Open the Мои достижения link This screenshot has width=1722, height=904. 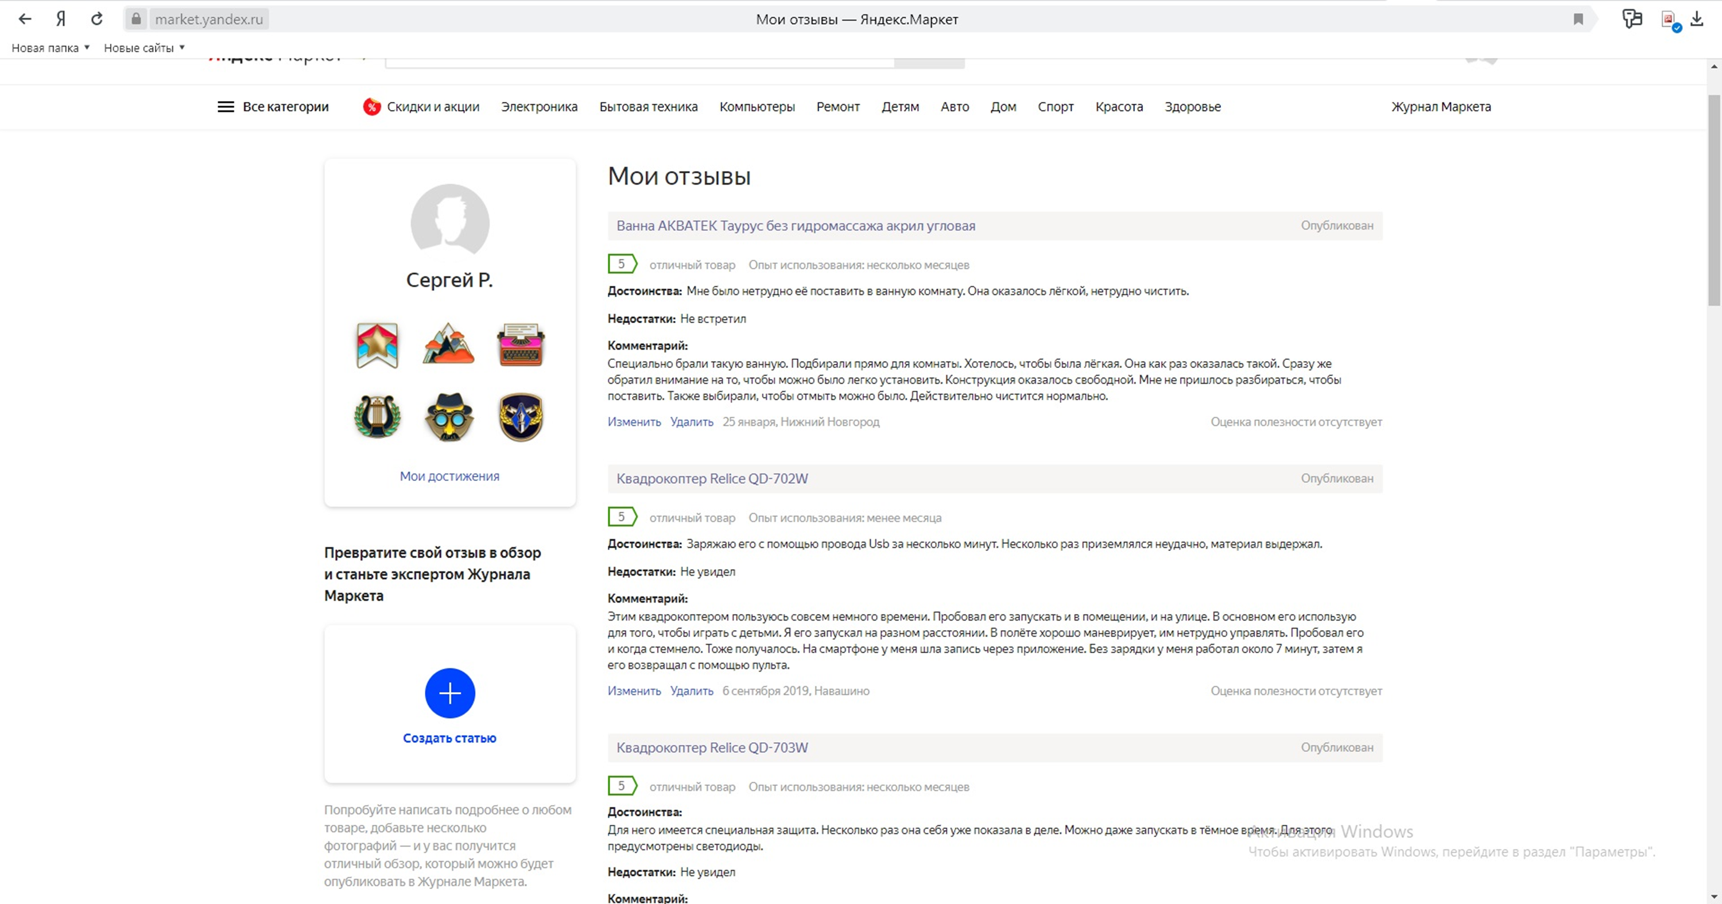tap(449, 476)
